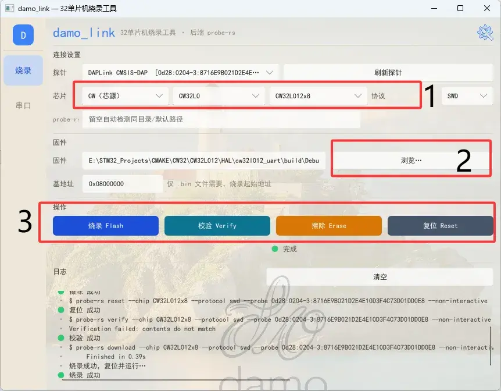Click the damo_link window title icon

click(x=9, y=8)
